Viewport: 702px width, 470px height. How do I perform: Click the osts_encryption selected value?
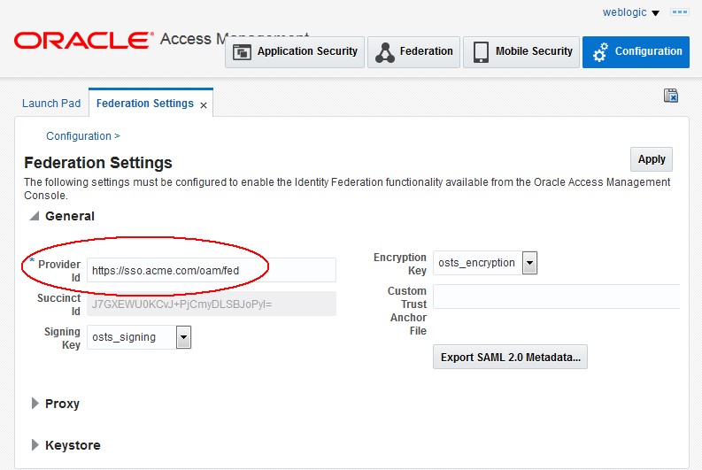[476, 263]
